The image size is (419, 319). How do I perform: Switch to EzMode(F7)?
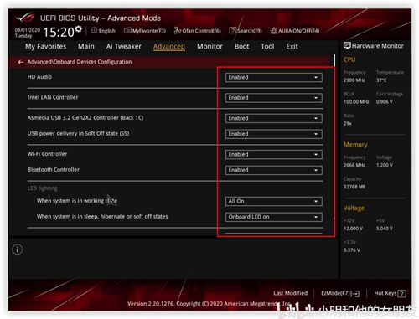(340, 293)
